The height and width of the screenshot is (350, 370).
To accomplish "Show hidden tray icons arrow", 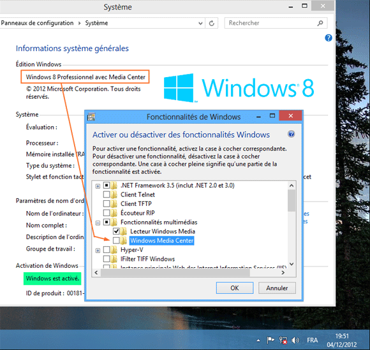I will [x=258, y=340].
